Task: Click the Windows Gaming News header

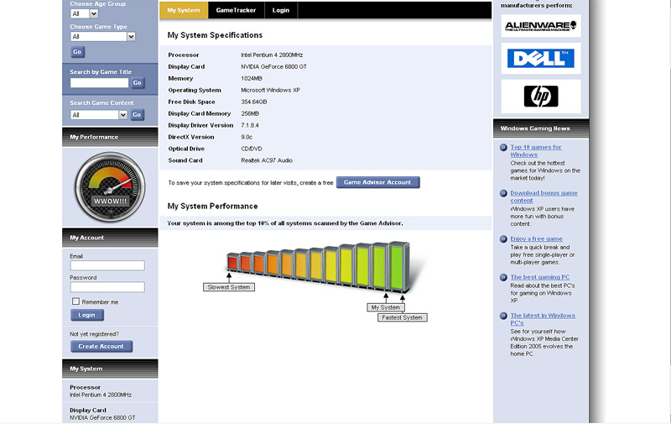Action: (541, 128)
